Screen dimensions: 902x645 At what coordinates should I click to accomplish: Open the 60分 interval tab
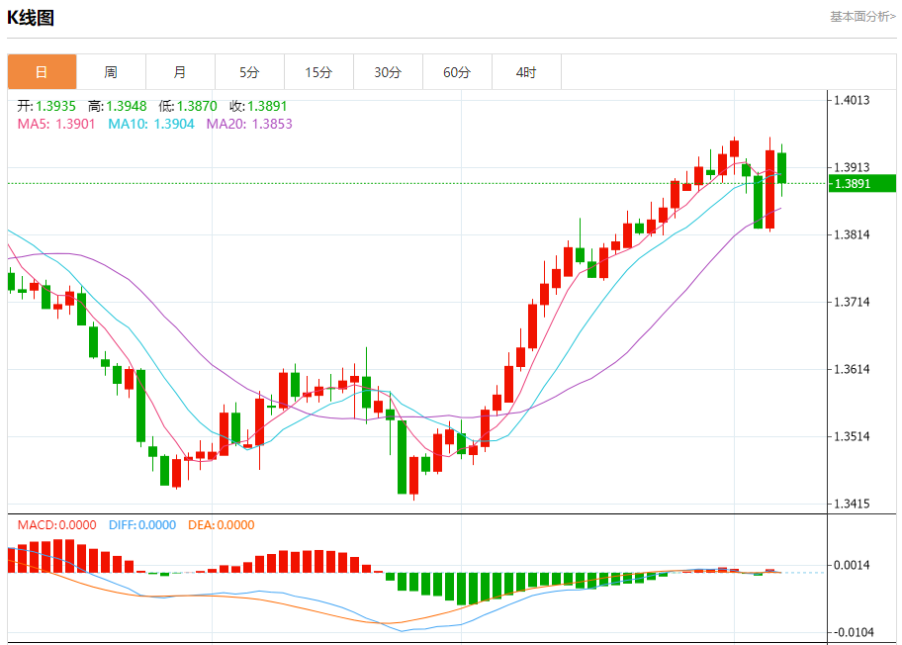pos(457,72)
